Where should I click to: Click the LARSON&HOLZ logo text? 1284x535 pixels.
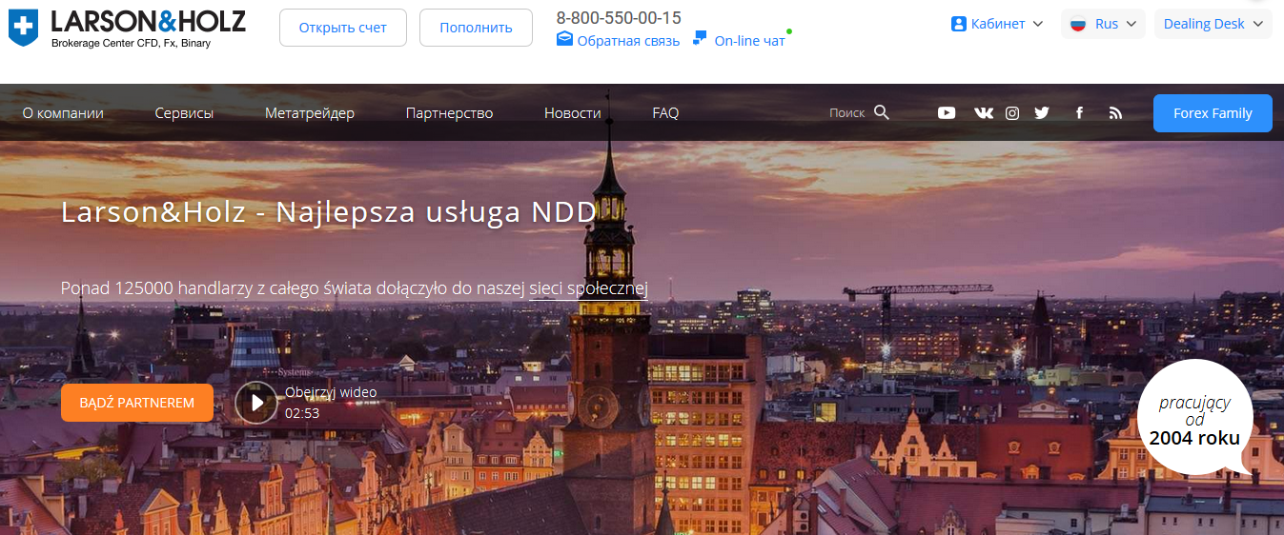point(148,21)
